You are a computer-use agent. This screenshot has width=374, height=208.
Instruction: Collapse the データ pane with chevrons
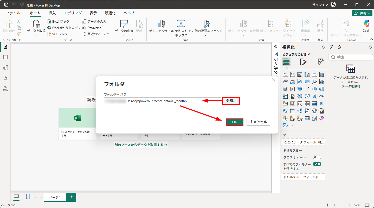[370, 47]
